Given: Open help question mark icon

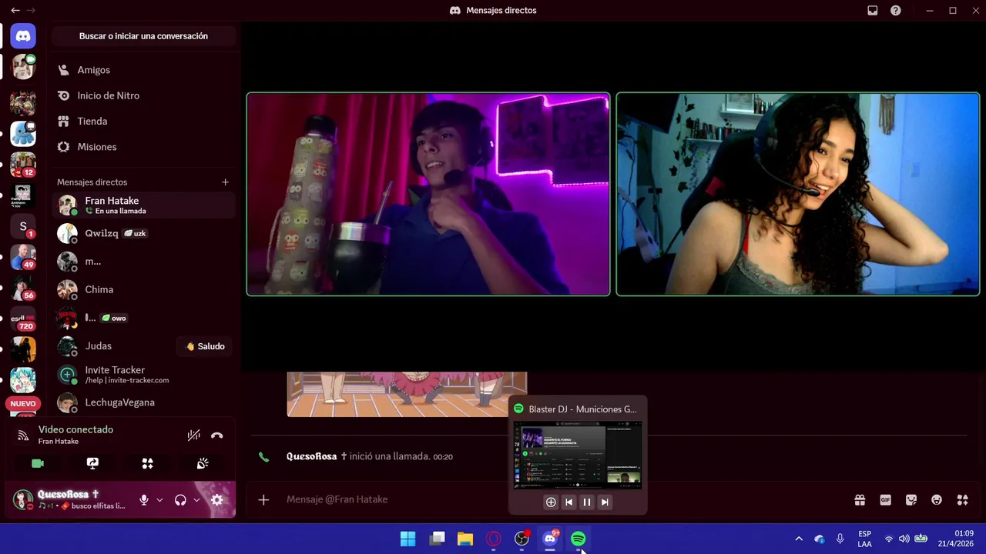Looking at the screenshot, I should 895,11.
